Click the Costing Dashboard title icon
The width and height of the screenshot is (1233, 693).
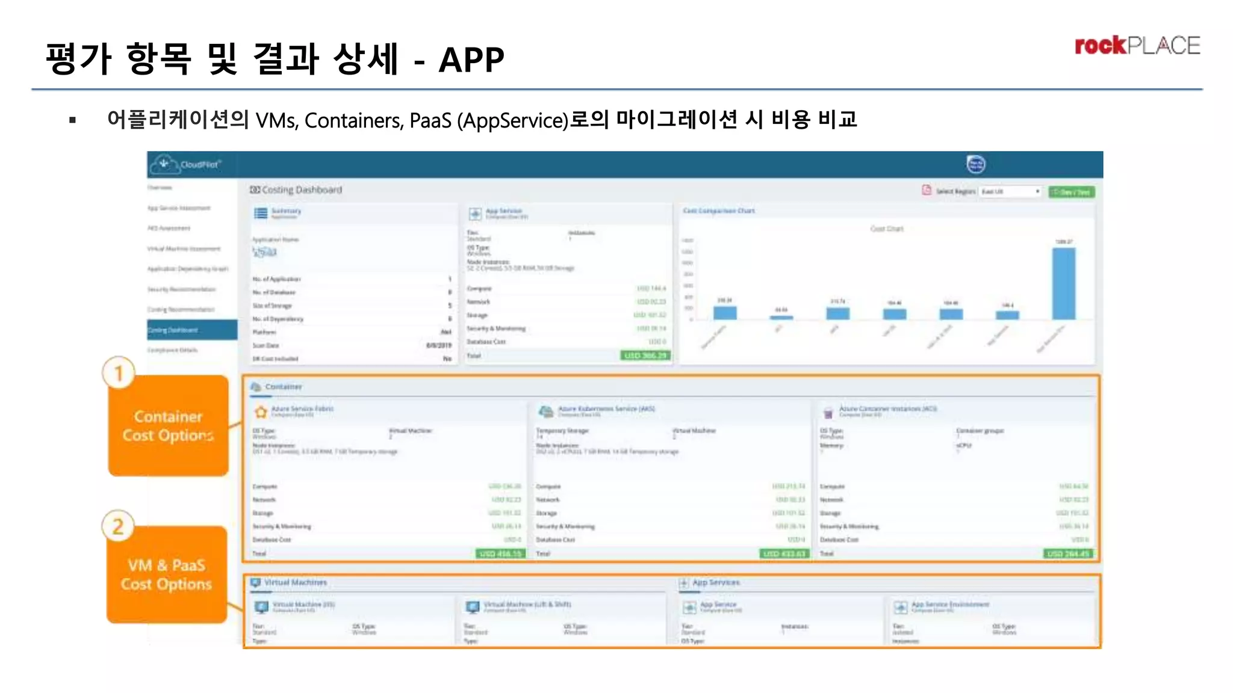pos(255,189)
